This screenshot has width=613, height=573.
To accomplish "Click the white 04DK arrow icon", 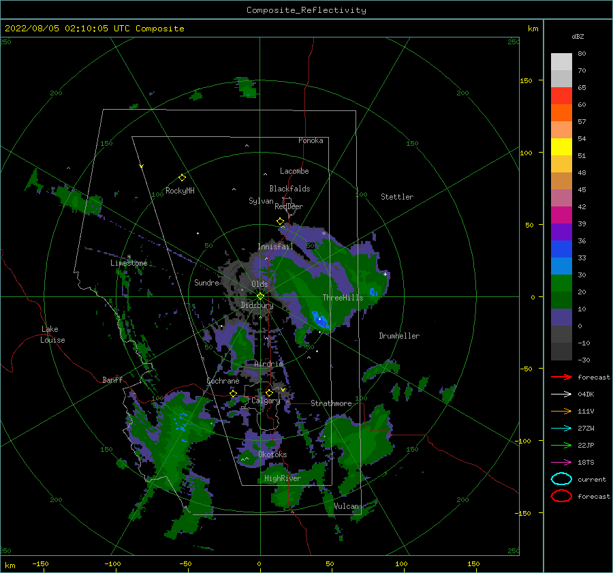I will coord(561,394).
